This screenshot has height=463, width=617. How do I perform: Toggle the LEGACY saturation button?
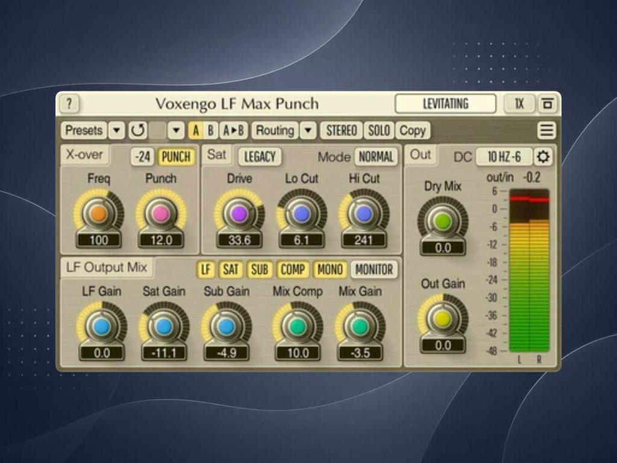(260, 157)
